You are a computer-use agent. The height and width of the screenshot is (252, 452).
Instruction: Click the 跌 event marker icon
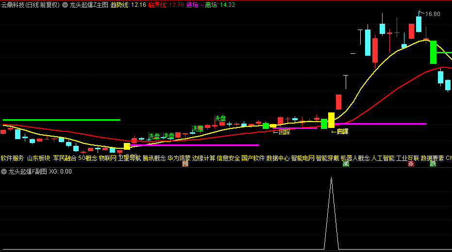tap(433, 164)
